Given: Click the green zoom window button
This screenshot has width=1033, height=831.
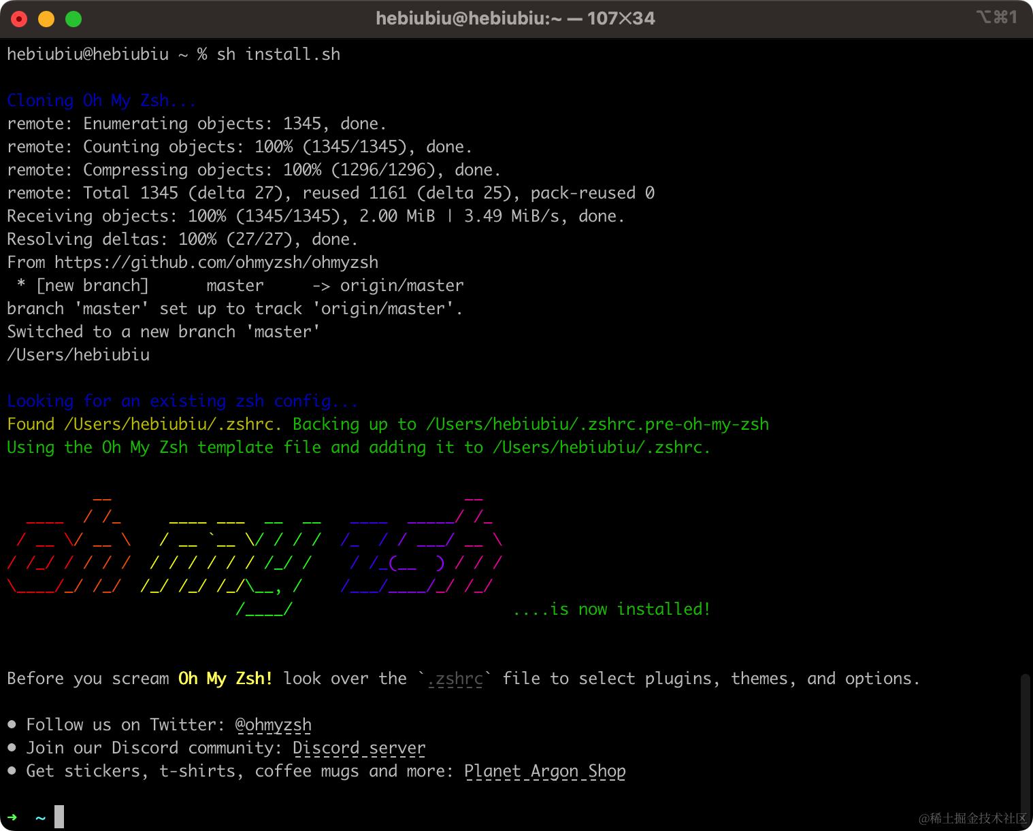Looking at the screenshot, I should click(73, 19).
